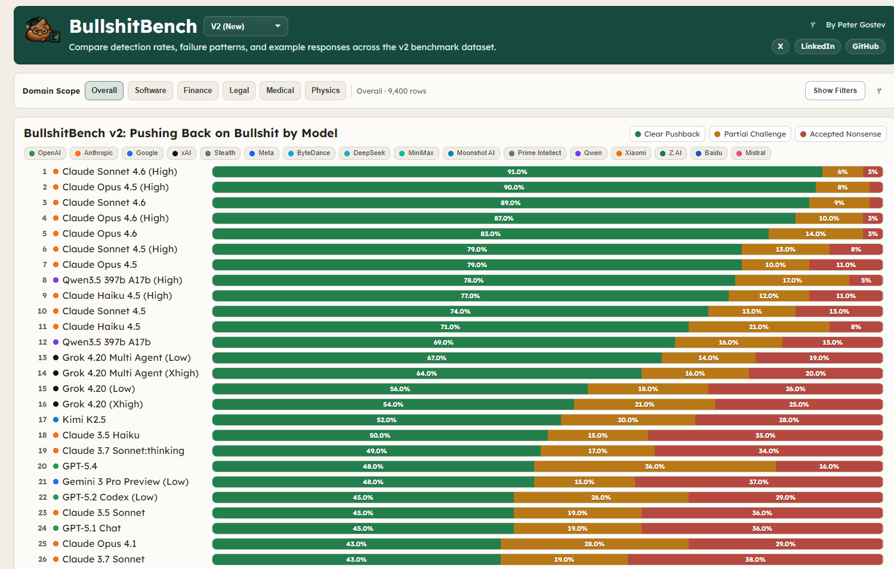Click the 17.0% orange segment for Qwen3.5 397b A17b (High)
The image size is (894, 569).
[x=792, y=280]
